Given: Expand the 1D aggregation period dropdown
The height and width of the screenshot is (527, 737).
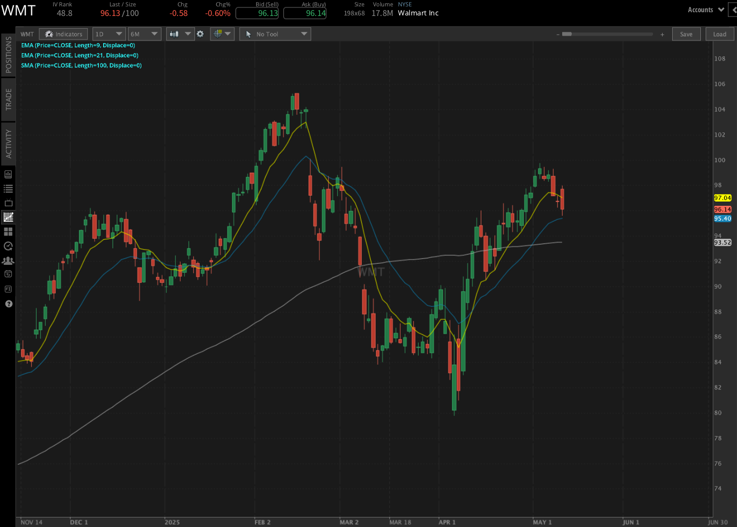Looking at the screenshot, I should pos(109,34).
